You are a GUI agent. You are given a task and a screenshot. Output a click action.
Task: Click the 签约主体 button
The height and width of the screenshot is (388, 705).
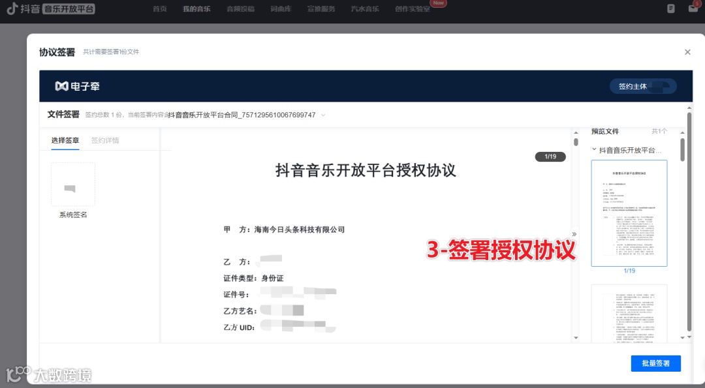(643, 86)
